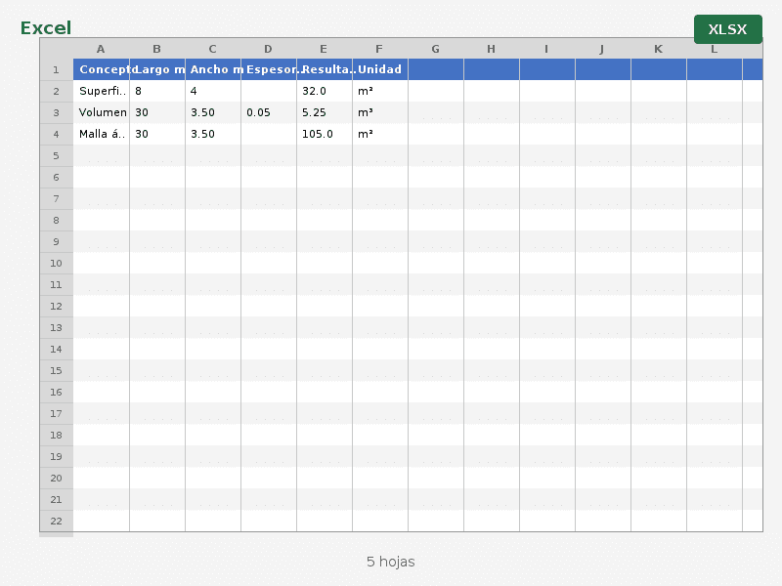Select the Superfi.. cell in row 2
The image size is (782, 586).
[x=102, y=91]
